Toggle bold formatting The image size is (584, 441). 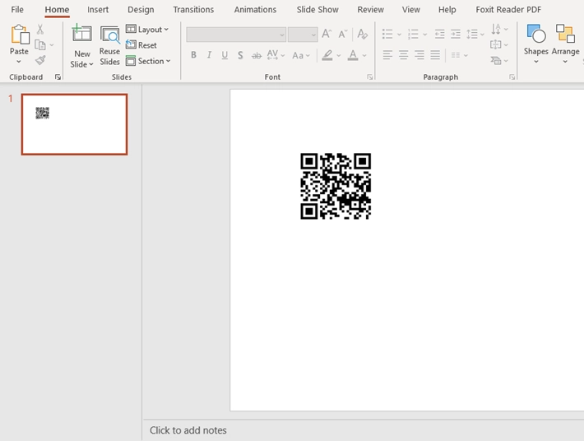(x=193, y=55)
